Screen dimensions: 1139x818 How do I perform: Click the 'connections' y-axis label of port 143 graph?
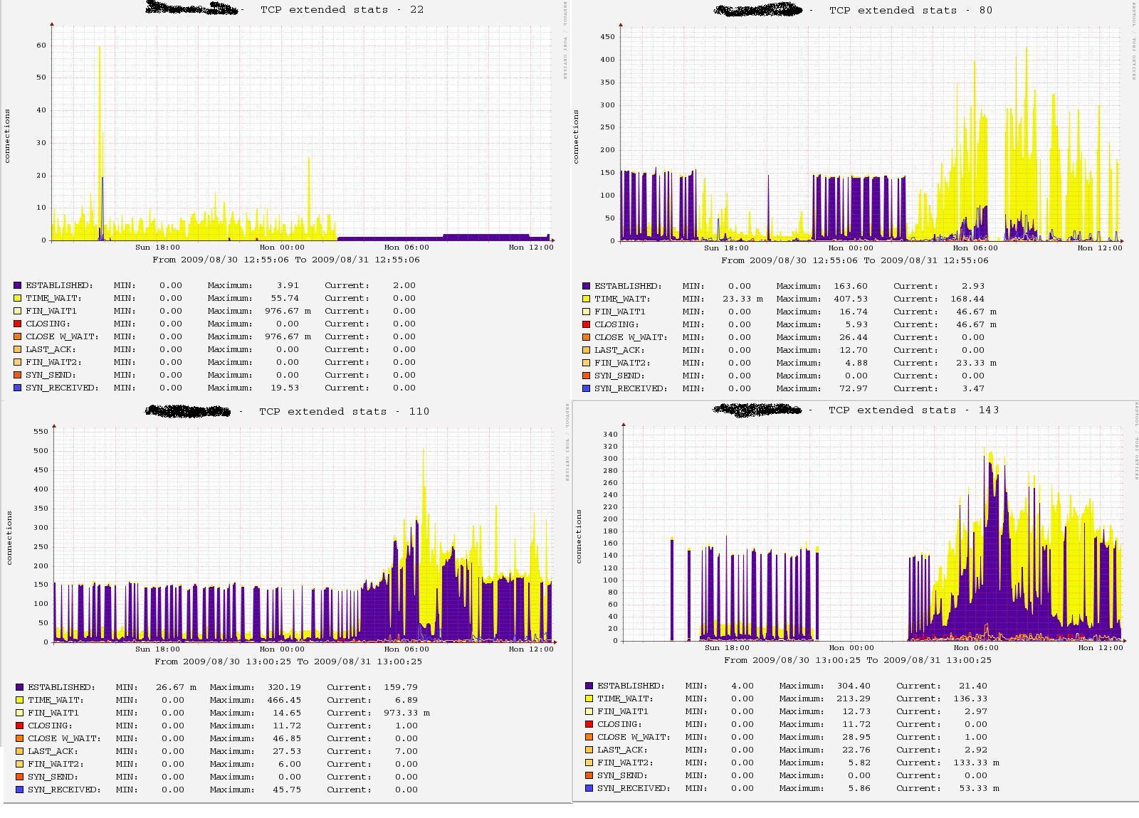579,536
